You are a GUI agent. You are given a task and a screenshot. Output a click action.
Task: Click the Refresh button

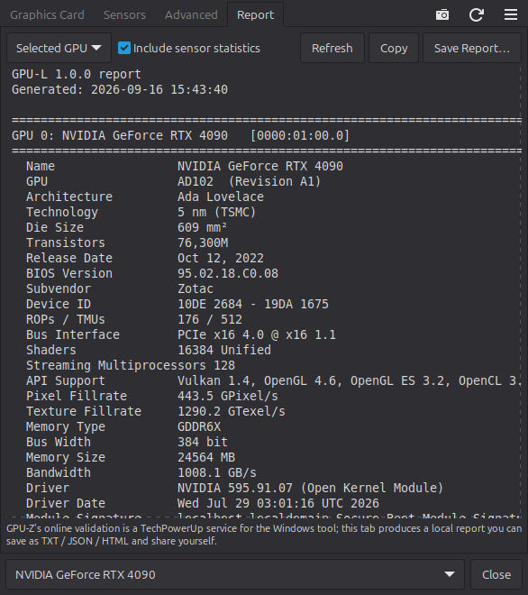pos(332,48)
